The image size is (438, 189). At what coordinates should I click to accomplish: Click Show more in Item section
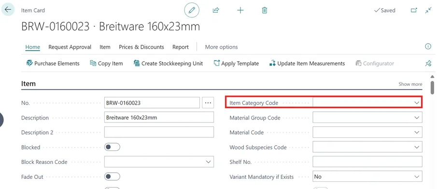(410, 84)
